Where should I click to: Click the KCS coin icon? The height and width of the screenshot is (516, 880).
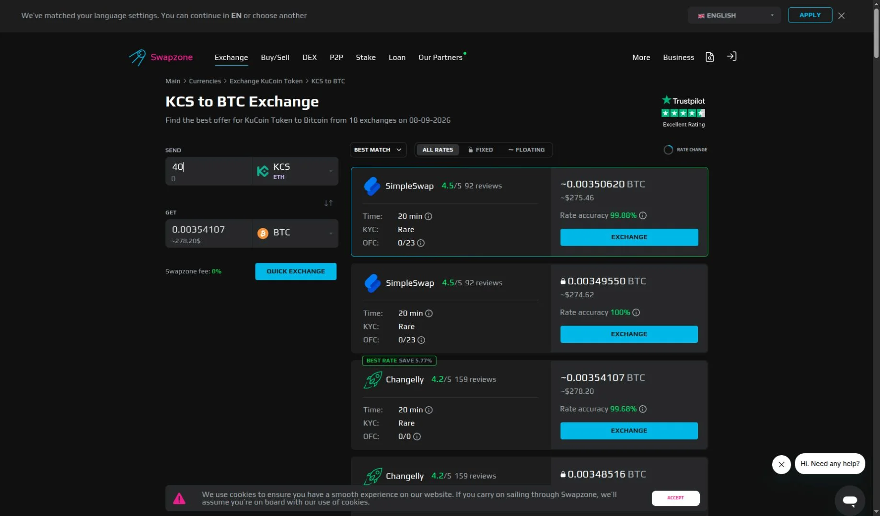[263, 171]
